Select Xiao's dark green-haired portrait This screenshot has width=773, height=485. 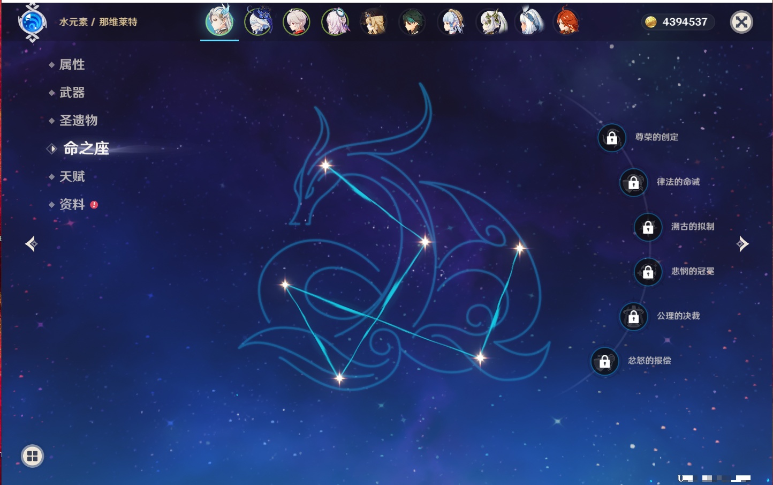click(412, 23)
